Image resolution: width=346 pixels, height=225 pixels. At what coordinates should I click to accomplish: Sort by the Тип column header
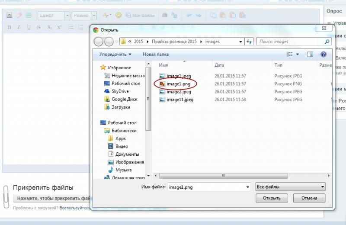279,65
